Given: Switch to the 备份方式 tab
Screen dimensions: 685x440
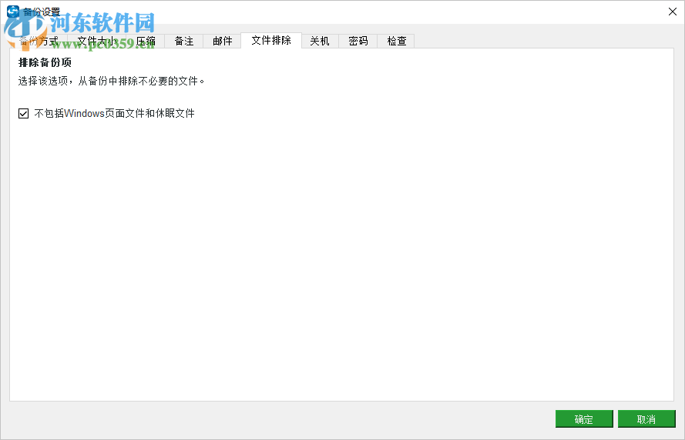Looking at the screenshot, I should (x=39, y=41).
